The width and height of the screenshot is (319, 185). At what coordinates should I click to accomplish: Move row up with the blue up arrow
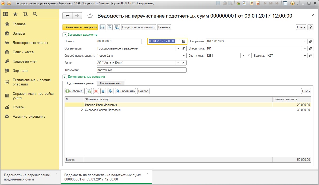(103, 91)
